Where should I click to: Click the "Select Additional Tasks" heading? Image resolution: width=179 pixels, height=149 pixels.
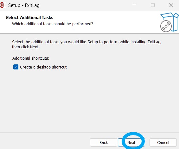[x=29, y=17]
